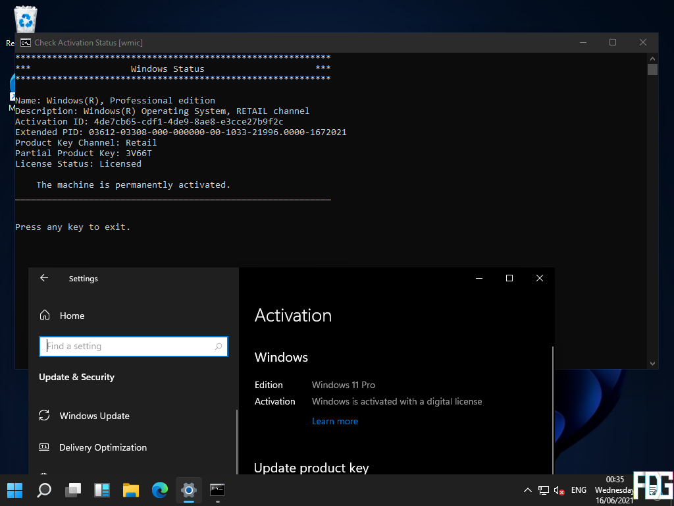
Task: Open Task View from taskbar
Action: coord(73,490)
